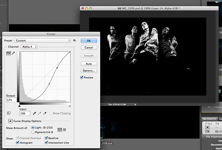
Task: Click the metering mode icon in Metadata
Action: (x=207, y=127)
